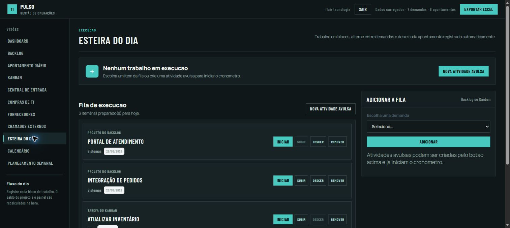
Task: Open the Escolha uma demanda dropdown
Action: coord(428,127)
